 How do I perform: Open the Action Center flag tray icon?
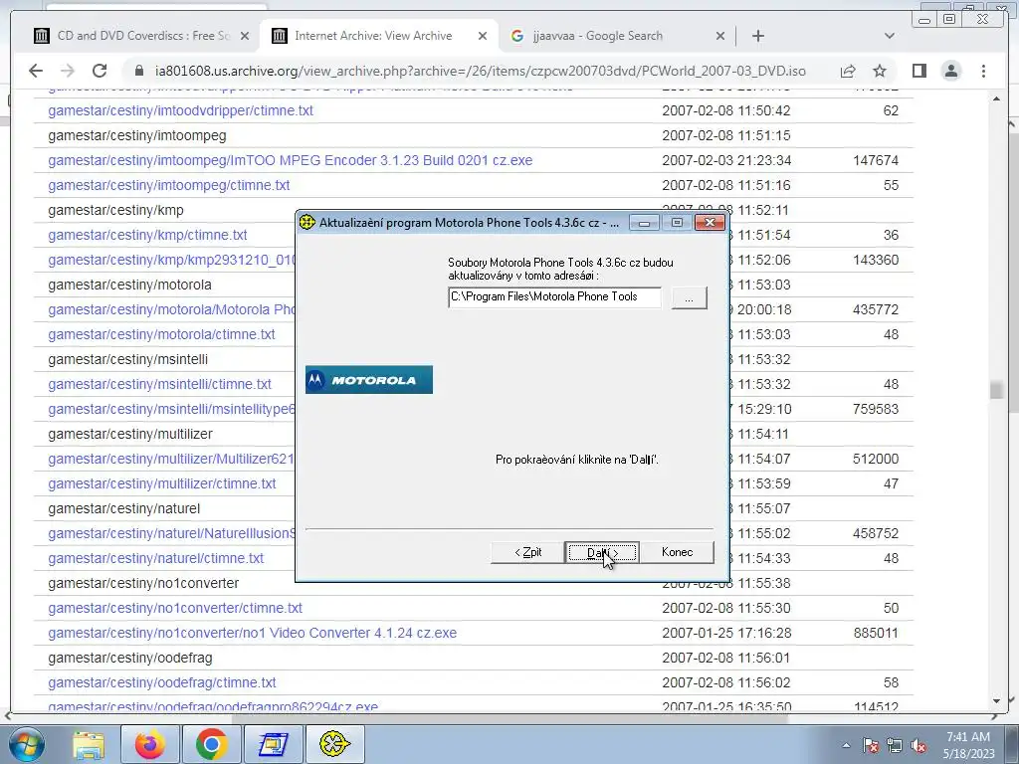pos(871,745)
